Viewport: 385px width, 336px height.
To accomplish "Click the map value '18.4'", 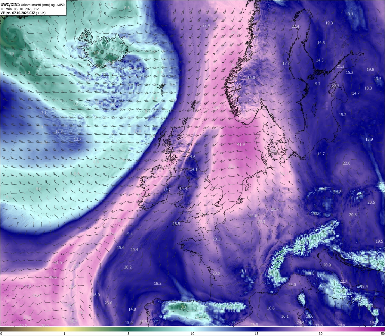I will pyautogui.click(x=364, y=287).
